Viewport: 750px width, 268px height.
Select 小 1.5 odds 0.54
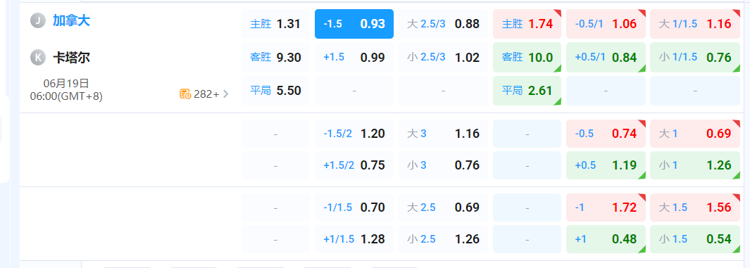coord(695,239)
